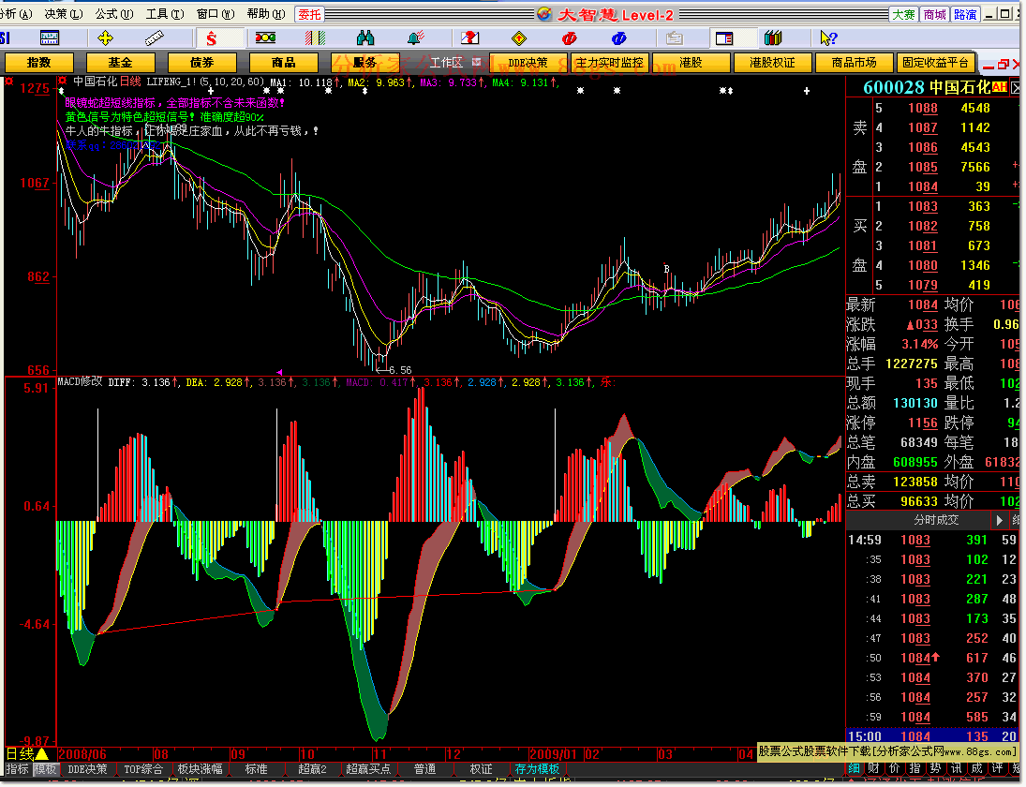Click the 基金 yellow button
The height and width of the screenshot is (787, 1026).
pos(120,63)
